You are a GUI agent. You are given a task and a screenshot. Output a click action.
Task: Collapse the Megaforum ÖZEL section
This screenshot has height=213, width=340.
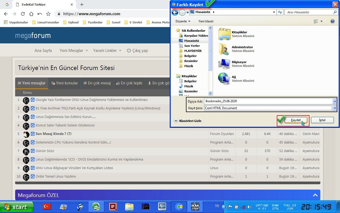pyautogui.click(x=315, y=195)
